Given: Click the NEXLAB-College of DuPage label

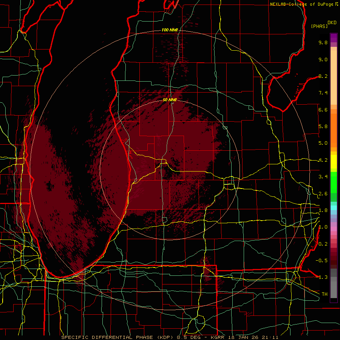Looking at the screenshot, I should tap(302, 4).
